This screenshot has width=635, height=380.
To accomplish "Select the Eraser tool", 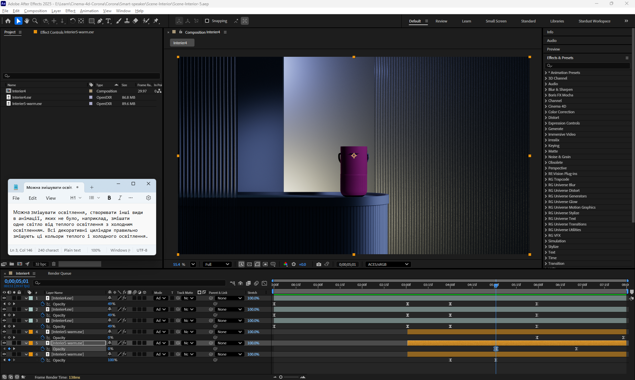I will pyautogui.click(x=135, y=21).
